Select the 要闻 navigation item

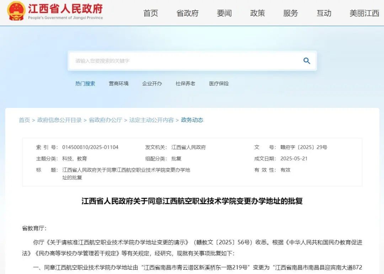click(223, 13)
